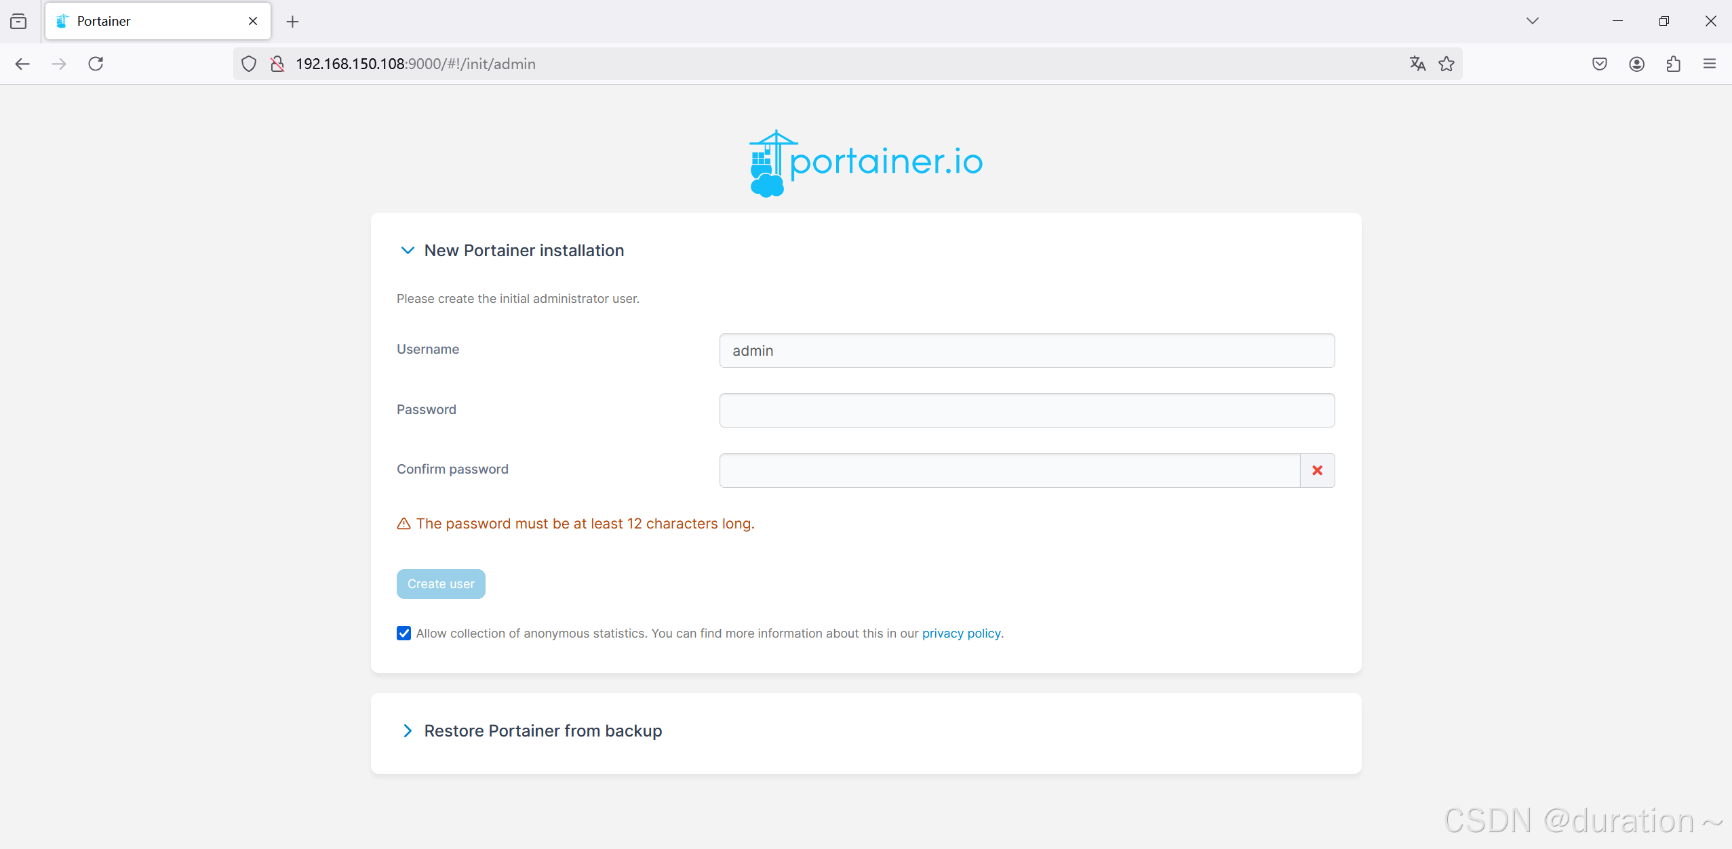Open the privacy policy link

961,634
